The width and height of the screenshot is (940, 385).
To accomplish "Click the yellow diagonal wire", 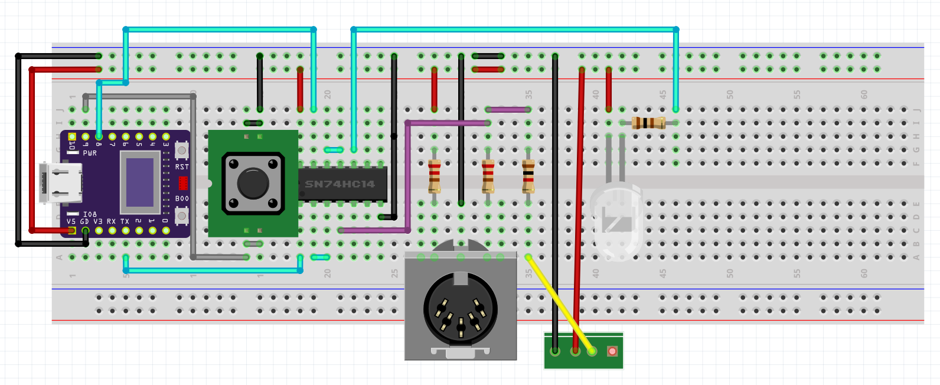I will coord(560,304).
